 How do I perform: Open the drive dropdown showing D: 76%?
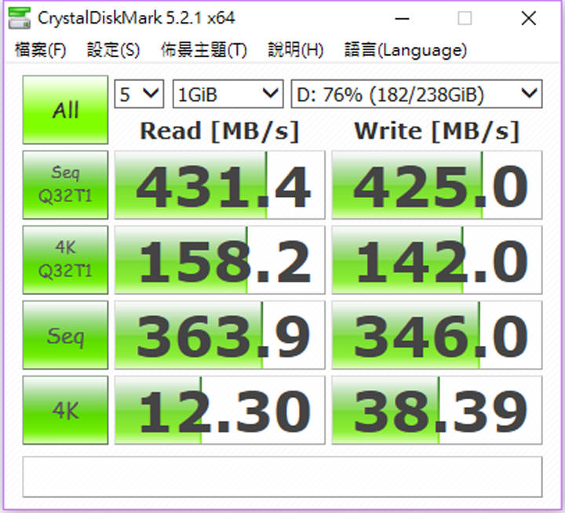click(x=417, y=94)
